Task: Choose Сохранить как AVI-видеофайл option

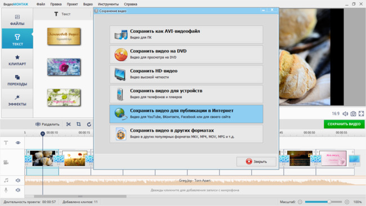Action: coord(186,34)
